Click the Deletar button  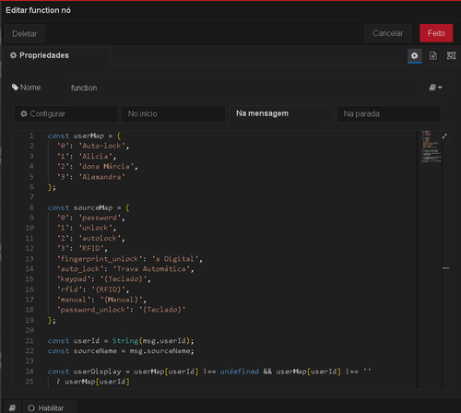pyautogui.click(x=25, y=34)
